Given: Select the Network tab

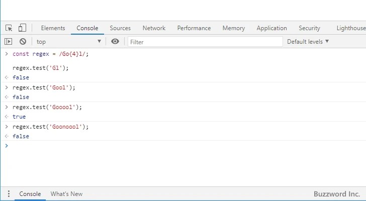Looking at the screenshot, I should pyautogui.click(x=154, y=28).
